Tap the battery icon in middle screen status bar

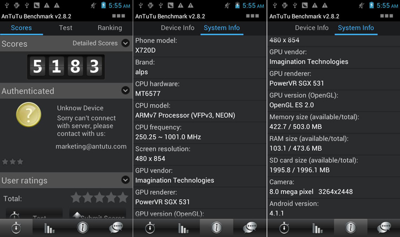coord(237,5)
